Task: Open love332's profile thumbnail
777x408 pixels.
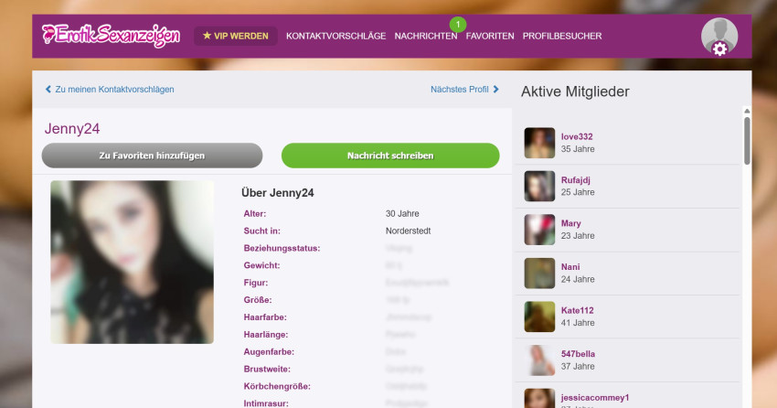Action: pyautogui.click(x=539, y=143)
